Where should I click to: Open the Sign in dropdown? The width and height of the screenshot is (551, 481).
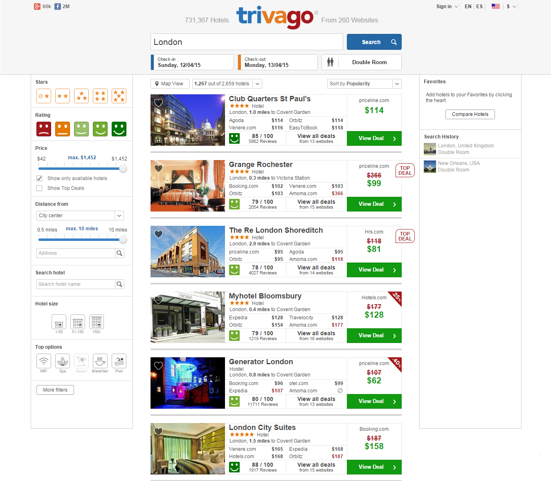447,7
